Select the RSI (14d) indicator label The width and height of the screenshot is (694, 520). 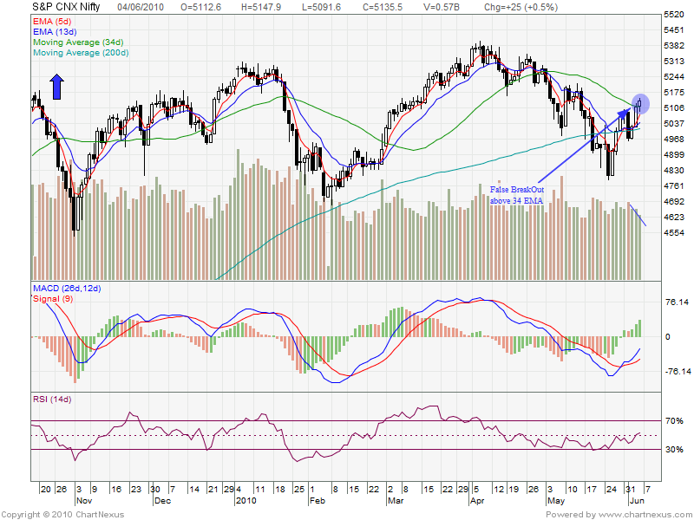point(53,400)
